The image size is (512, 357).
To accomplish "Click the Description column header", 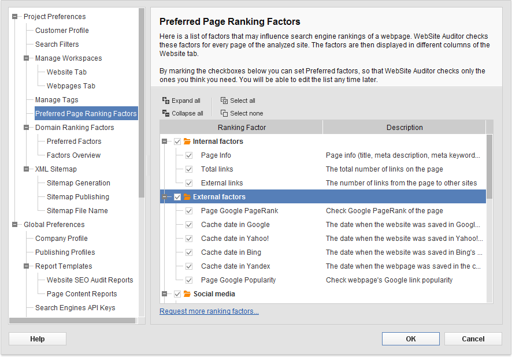I will pyautogui.click(x=405, y=127).
